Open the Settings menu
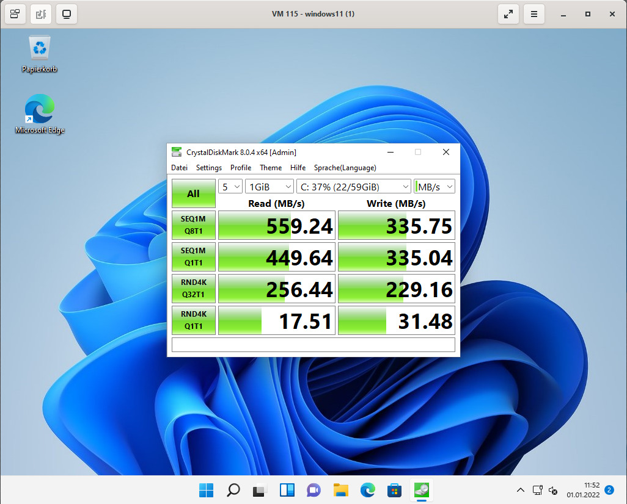 [x=209, y=168]
